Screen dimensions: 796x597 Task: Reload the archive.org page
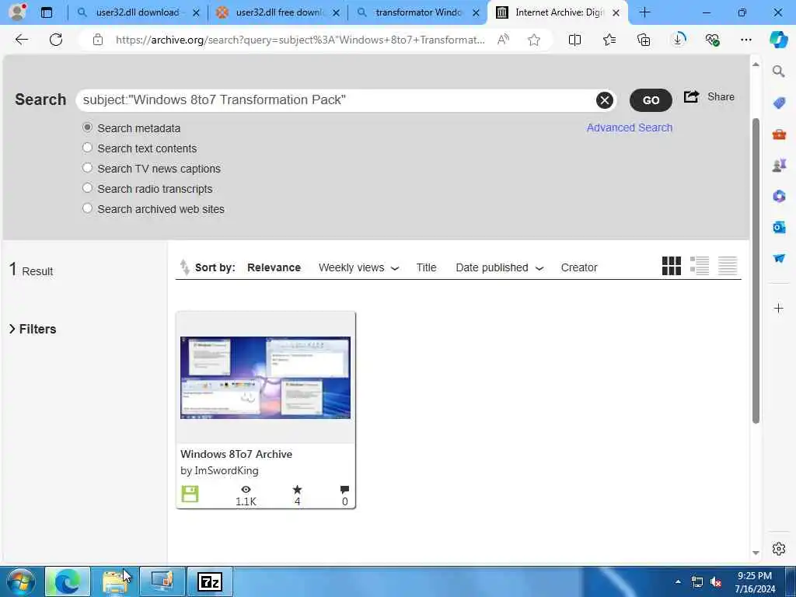56,40
